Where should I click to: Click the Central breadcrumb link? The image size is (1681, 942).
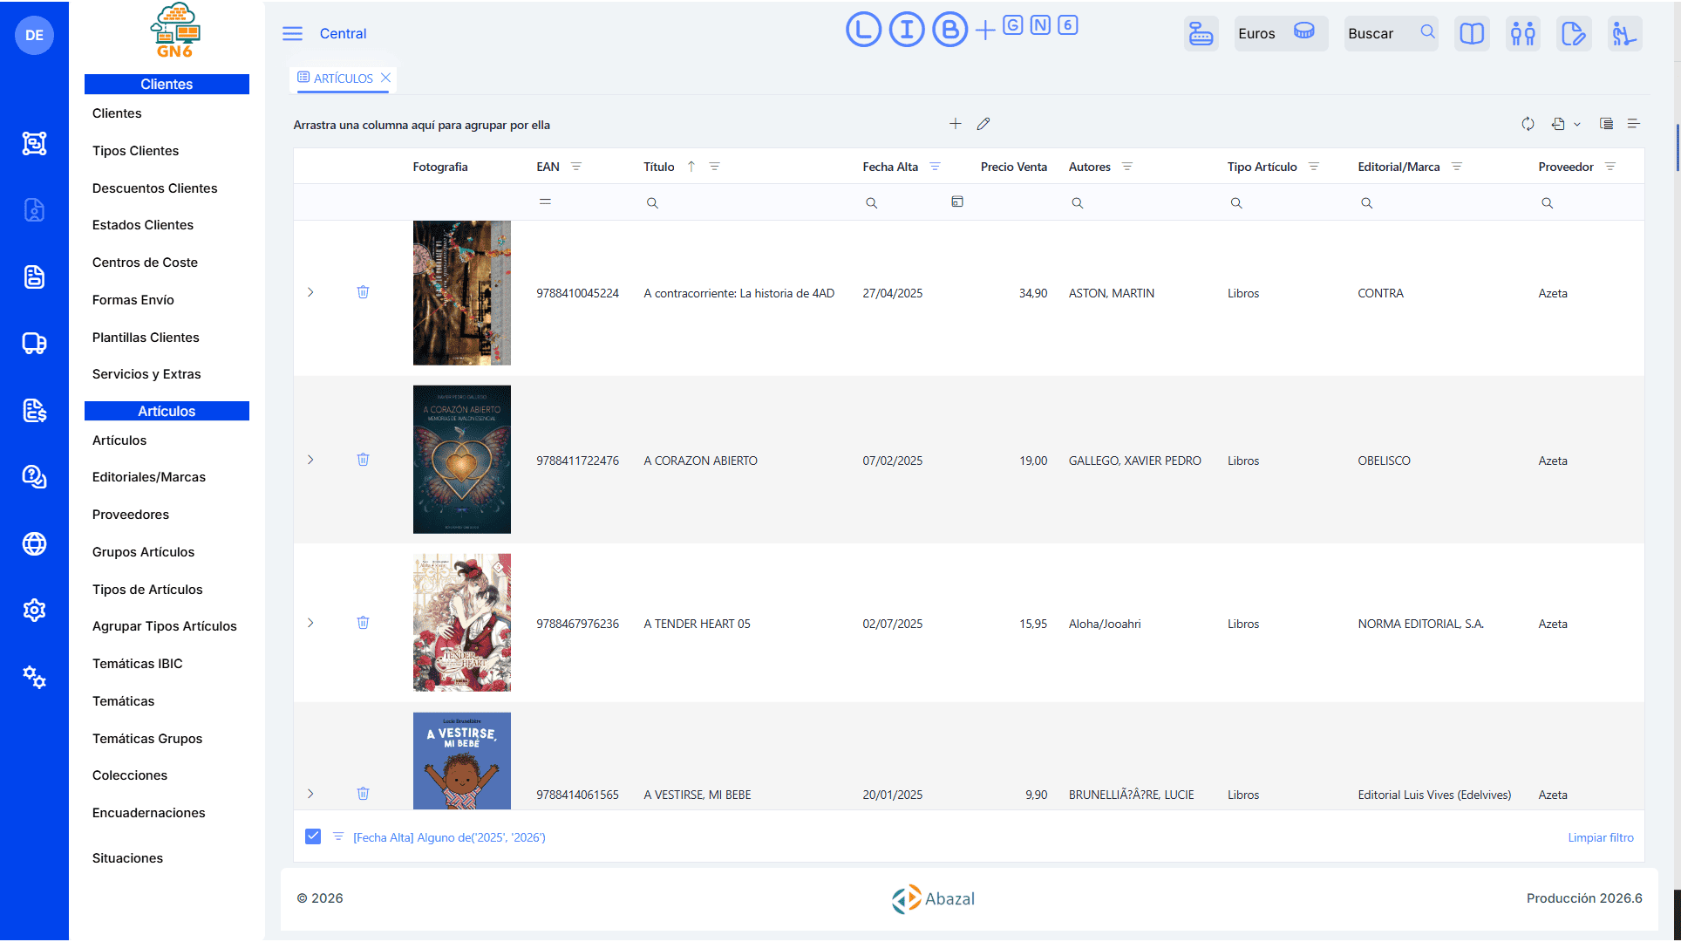[x=343, y=33]
